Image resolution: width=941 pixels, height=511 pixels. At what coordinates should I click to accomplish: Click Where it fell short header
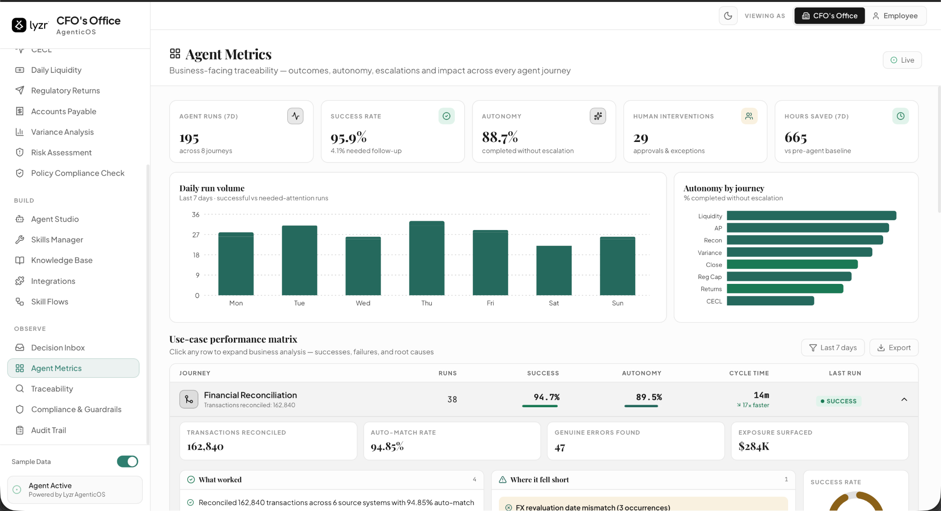click(x=643, y=480)
